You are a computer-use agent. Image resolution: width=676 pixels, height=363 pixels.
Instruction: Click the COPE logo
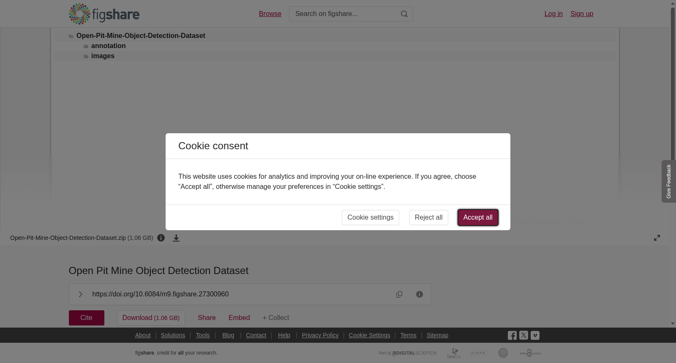point(478,353)
